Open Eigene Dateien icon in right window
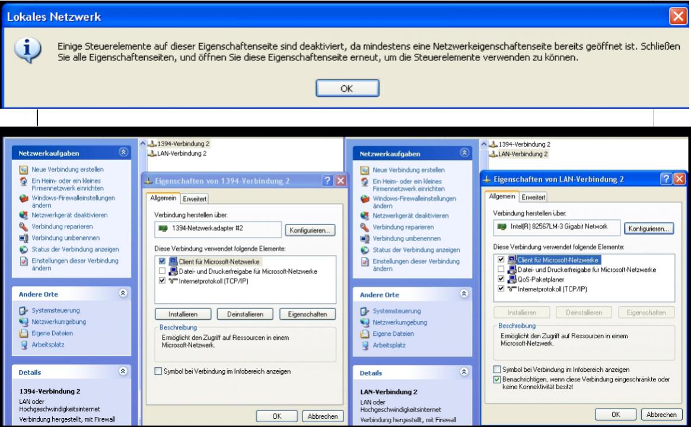The height and width of the screenshot is (427, 691). pos(364,333)
